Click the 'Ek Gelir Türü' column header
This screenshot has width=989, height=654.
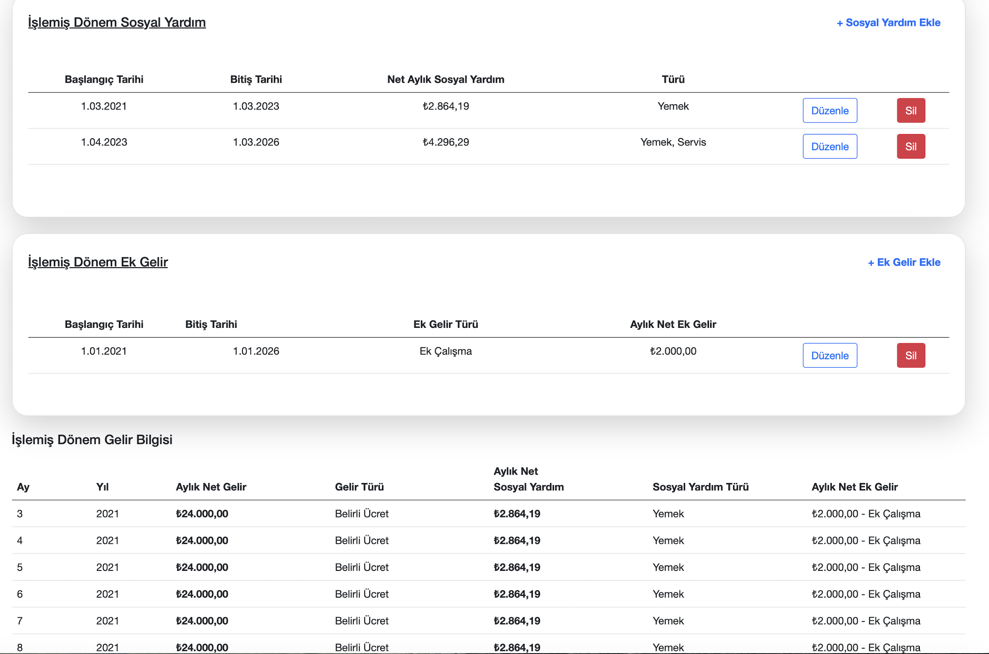(x=445, y=324)
